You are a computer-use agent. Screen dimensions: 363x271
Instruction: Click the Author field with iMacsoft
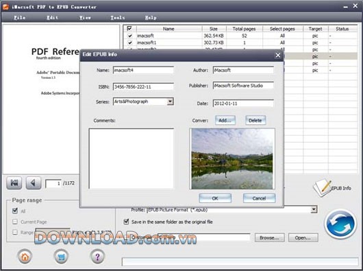pyautogui.click(x=243, y=70)
